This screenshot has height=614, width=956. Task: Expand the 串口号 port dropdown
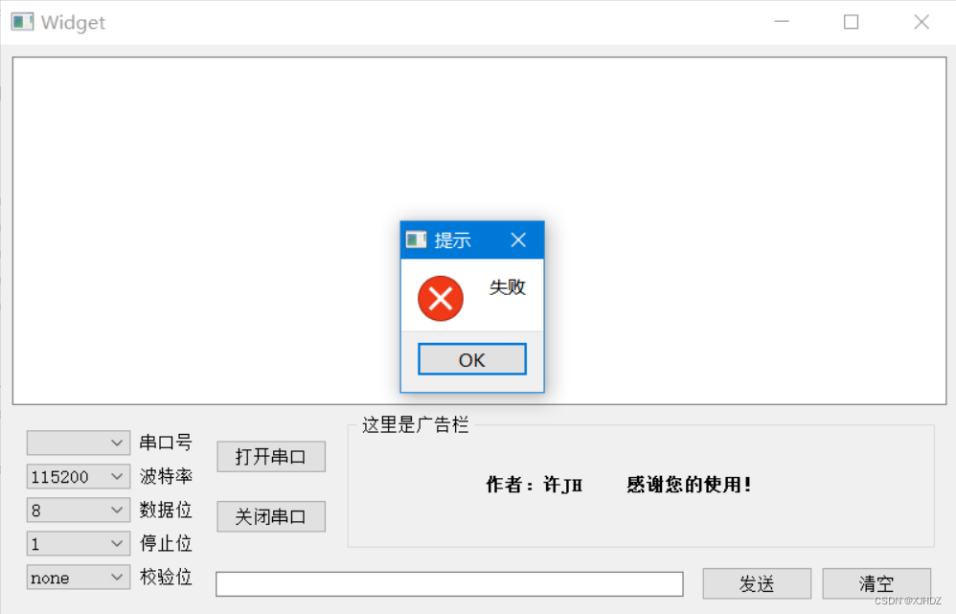tap(78, 443)
